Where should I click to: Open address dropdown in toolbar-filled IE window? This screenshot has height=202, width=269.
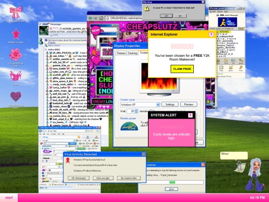pos(86,131)
